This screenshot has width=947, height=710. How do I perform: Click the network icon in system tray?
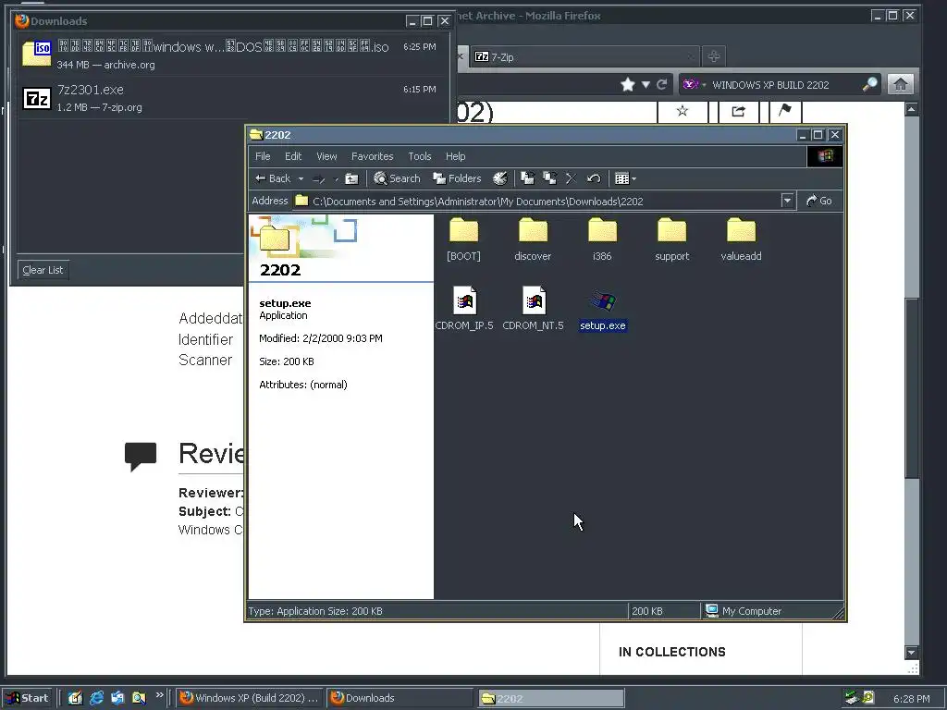coord(852,698)
